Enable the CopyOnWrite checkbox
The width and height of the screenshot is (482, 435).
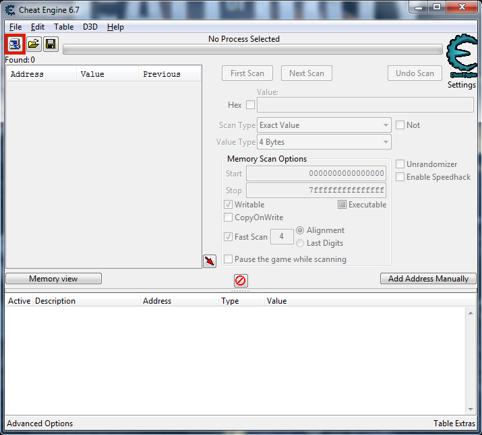(x=228, y=217)
